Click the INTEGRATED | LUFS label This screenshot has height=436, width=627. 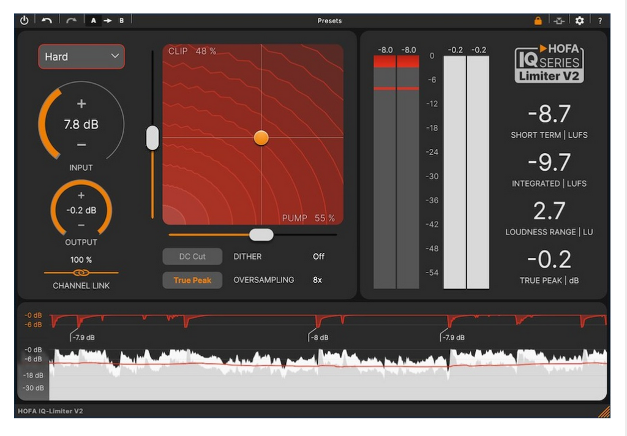click(x=549, y=183)
